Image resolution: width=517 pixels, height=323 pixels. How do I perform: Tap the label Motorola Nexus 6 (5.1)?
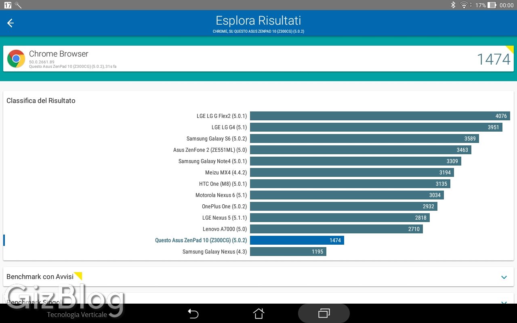point(221,195)
